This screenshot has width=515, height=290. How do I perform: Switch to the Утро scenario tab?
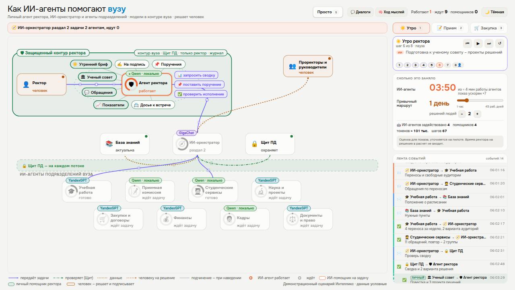[x=411, y=28]
